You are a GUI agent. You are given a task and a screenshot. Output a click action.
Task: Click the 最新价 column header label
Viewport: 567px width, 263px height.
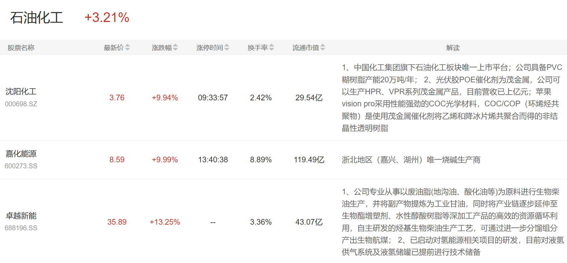coord(113,48)
